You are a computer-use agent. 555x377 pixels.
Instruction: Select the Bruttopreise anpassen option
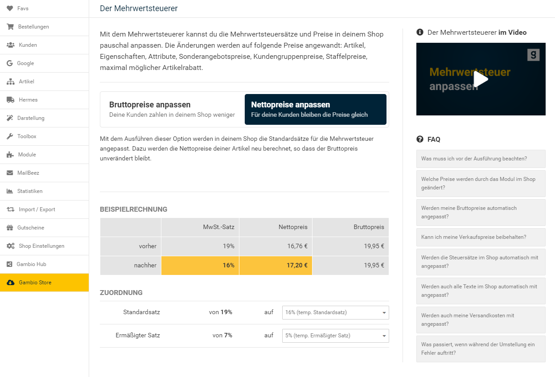coord(172,109)
